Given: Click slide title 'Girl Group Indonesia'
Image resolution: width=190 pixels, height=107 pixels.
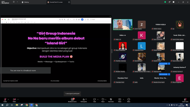Looking at the screenshot, I should click(x=56, y=33).
